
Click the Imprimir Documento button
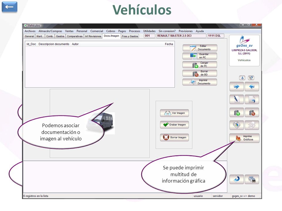[200, 82]
